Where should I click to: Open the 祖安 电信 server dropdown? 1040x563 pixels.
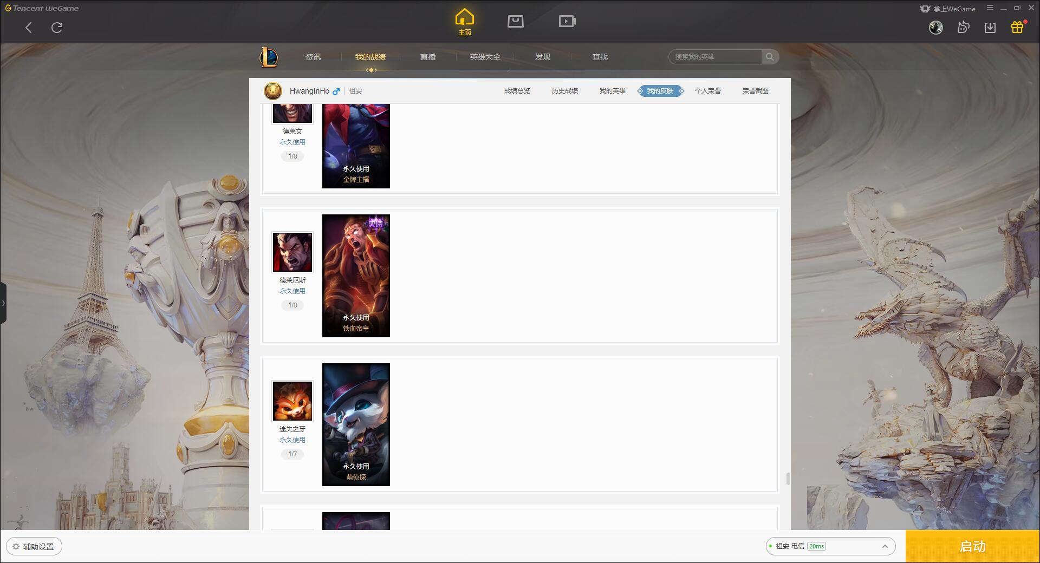point(830,546)
